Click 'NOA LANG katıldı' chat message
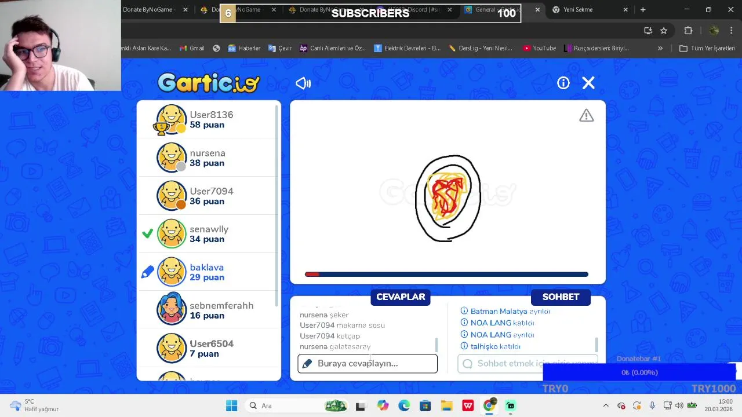 coord(497,323)
